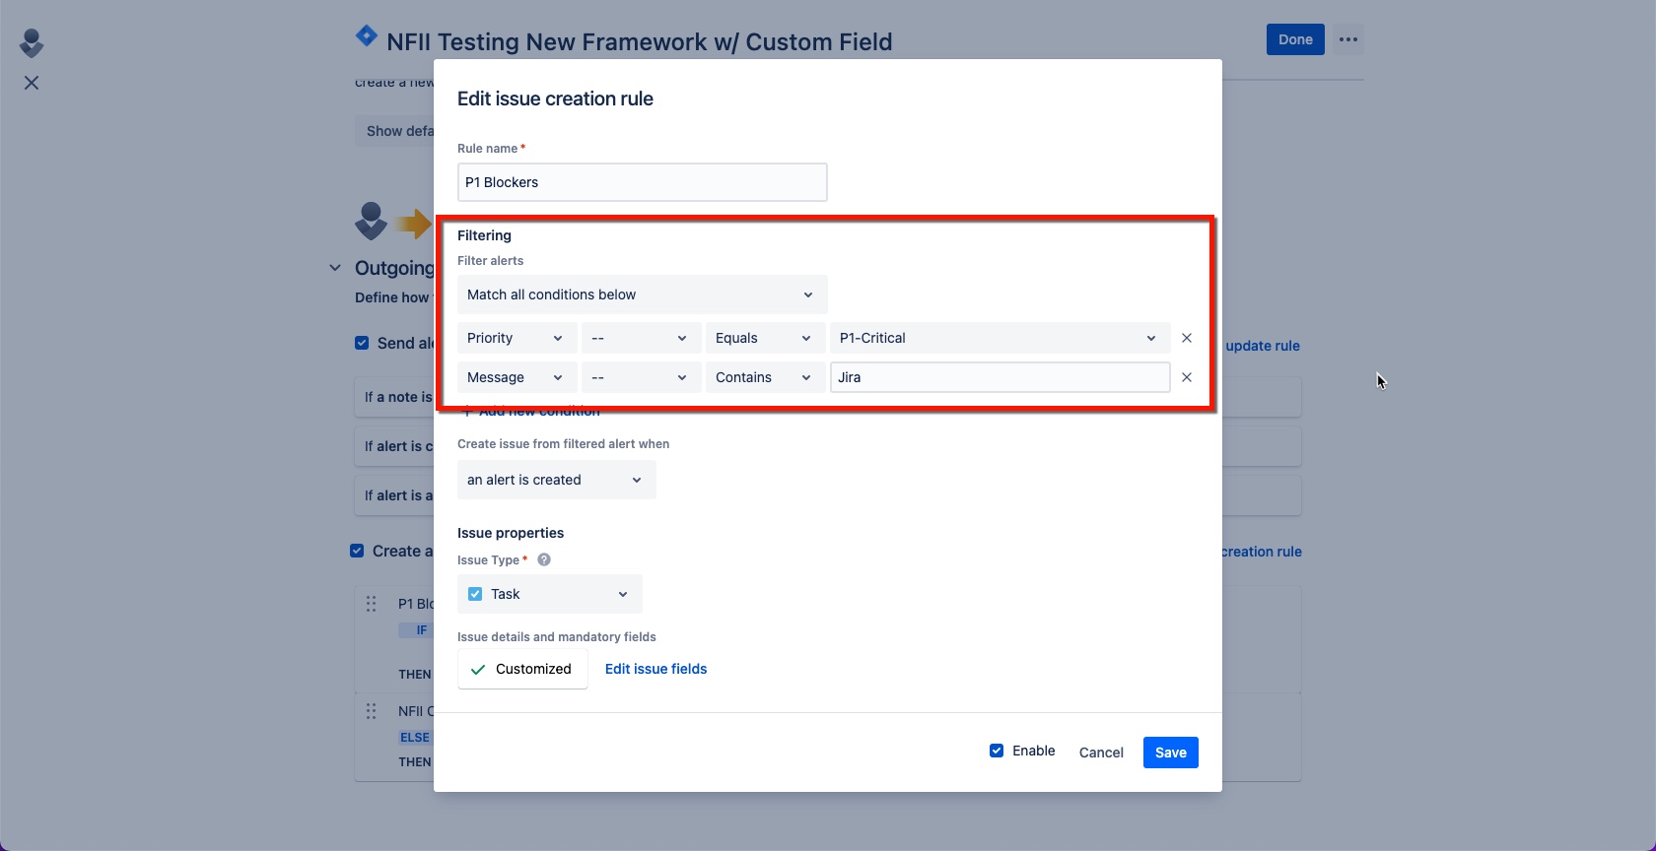1656x851 pixels.
Task: Click the creation rule link
Action: tap(1262, 552)
